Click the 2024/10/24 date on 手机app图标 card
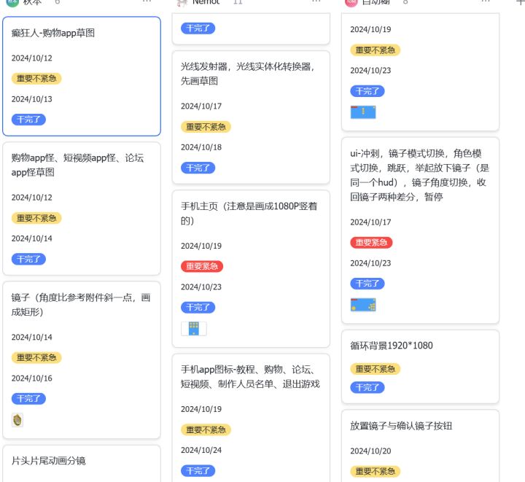Viewport: 525px width, 482px height. click(x=201, y=451)
